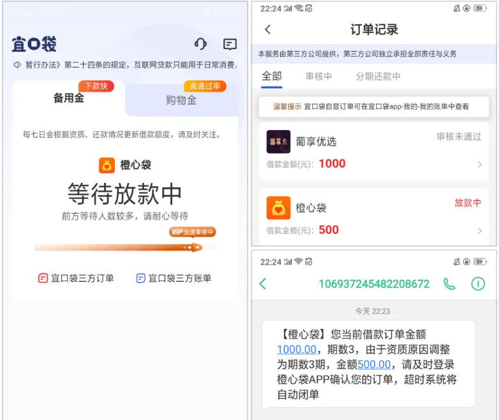The width and height of the screenshot is (499, 420).
Task: Expand the 葡享优选 order details chevron
Action: pos(480,164)
